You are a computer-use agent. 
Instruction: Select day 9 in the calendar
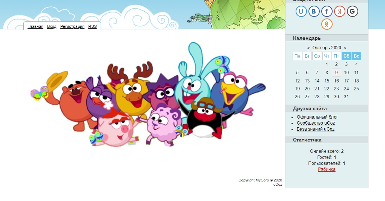[x=336, y=73]
